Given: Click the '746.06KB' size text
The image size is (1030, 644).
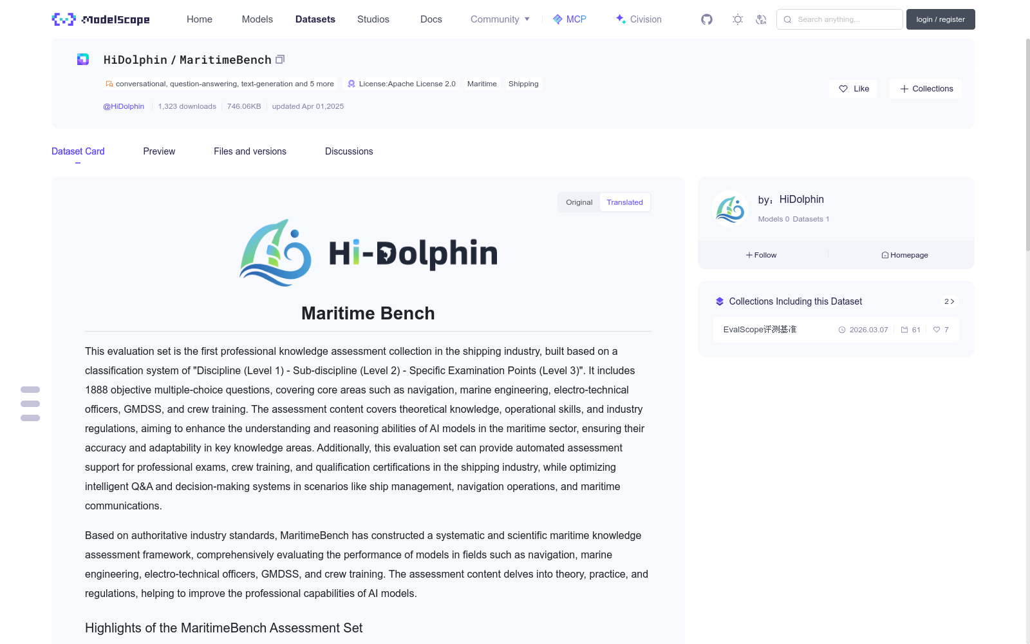Looking at the screenshot, I should 244,106.
